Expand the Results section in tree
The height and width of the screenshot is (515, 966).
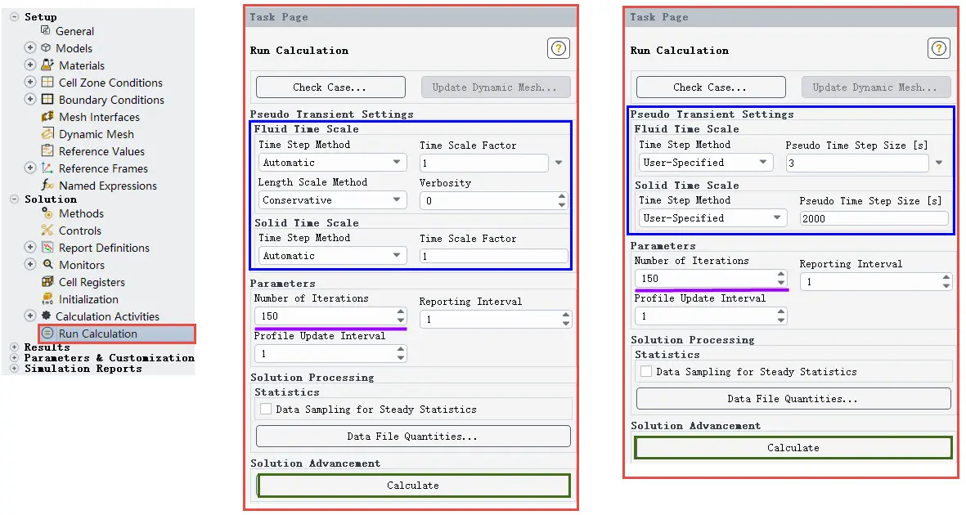click(x=14, y=347)
